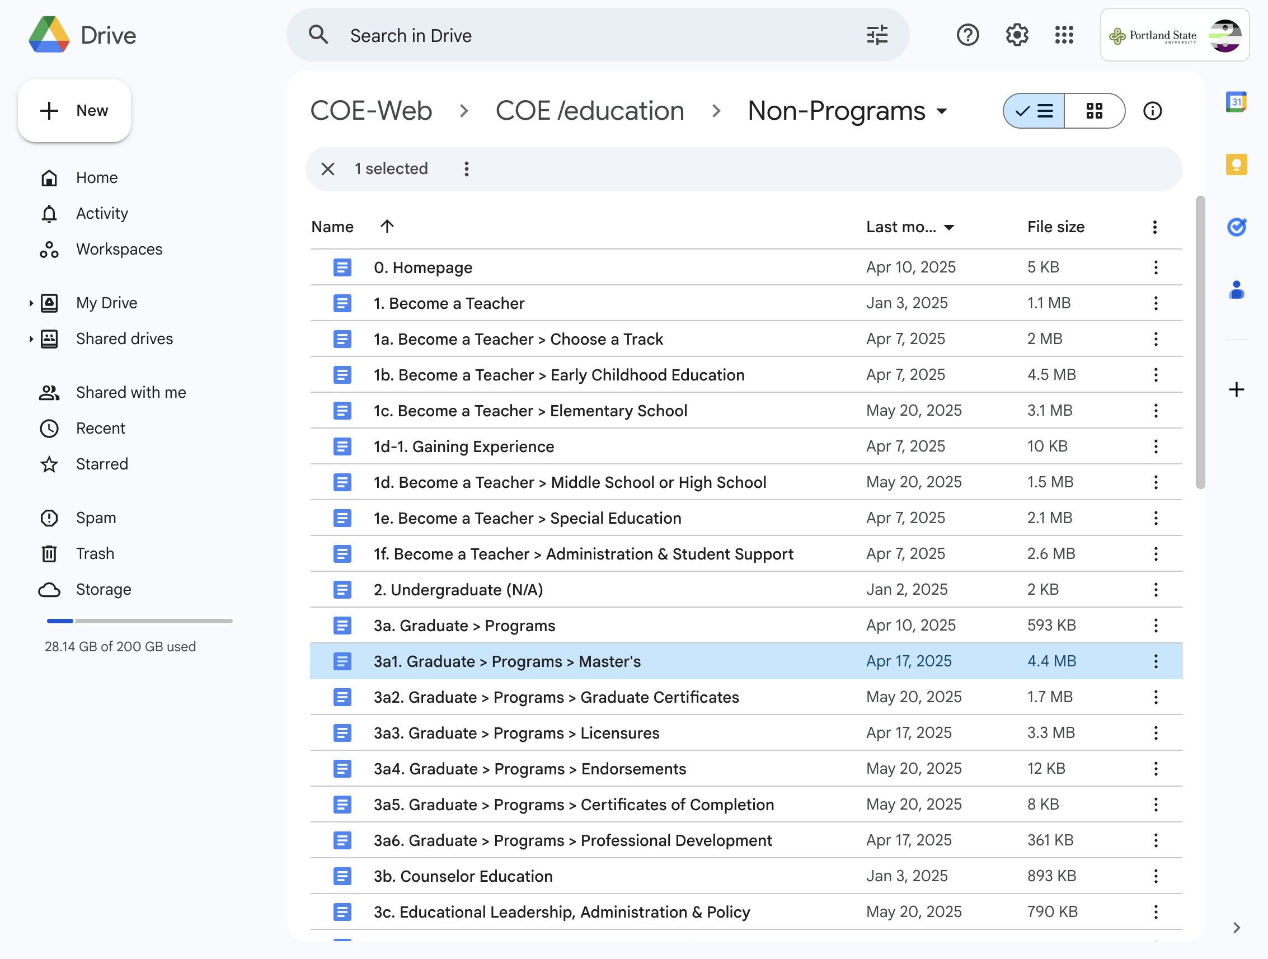Viewport: 1268px width, 959px height.
Task: Open Non-Programs folder dropdown
Action: coord(941,111)
